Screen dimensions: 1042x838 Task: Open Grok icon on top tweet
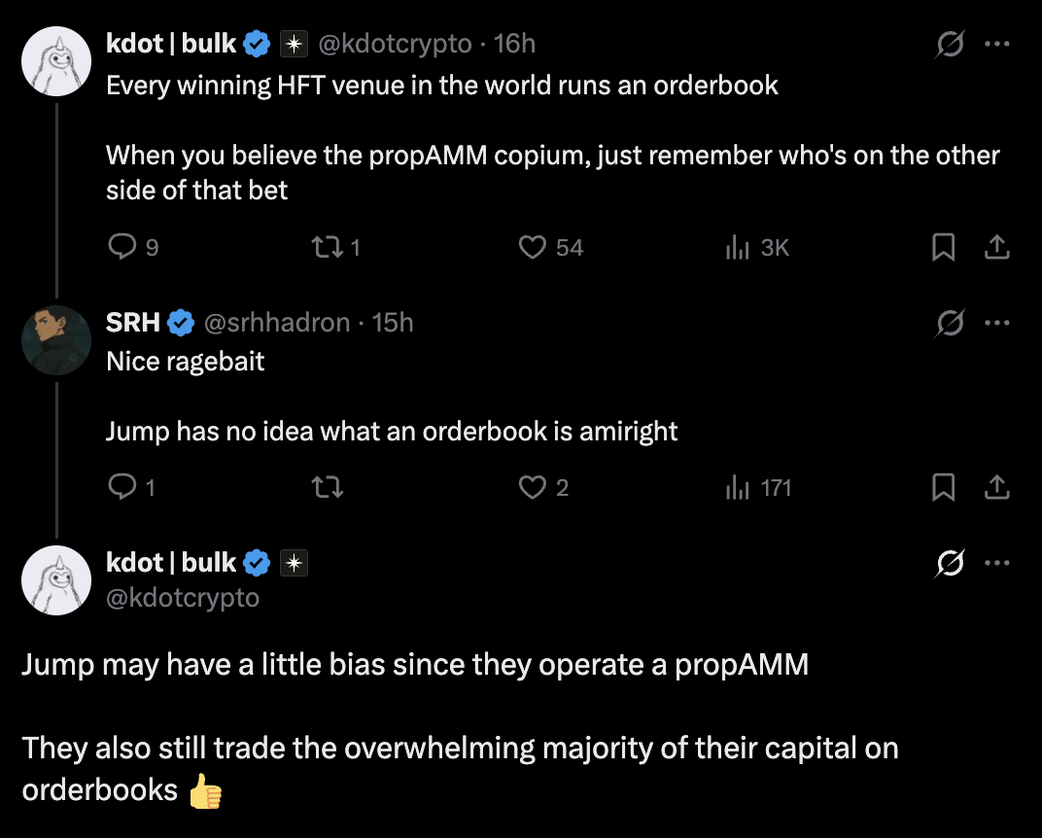coord(950,45)
